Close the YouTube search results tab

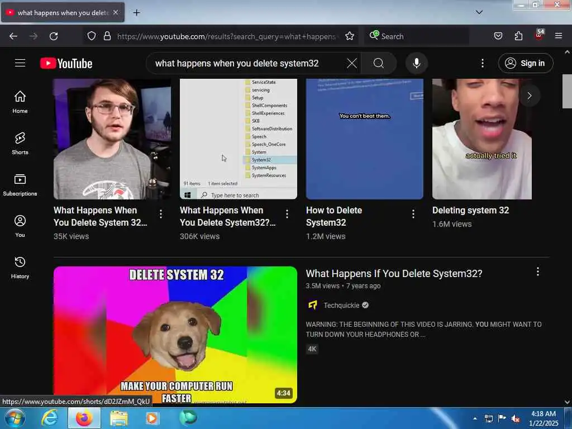(116, 12)
